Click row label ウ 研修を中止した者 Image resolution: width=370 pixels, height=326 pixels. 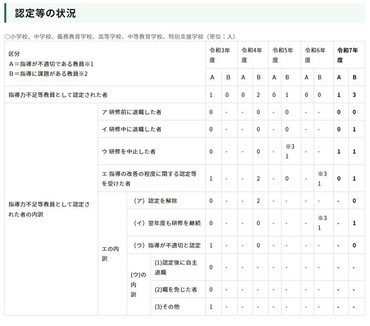pyautogui.click(x=129, y=151)
